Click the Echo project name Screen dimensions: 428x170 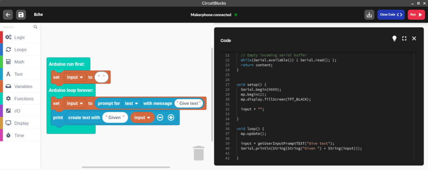point(38,14)
